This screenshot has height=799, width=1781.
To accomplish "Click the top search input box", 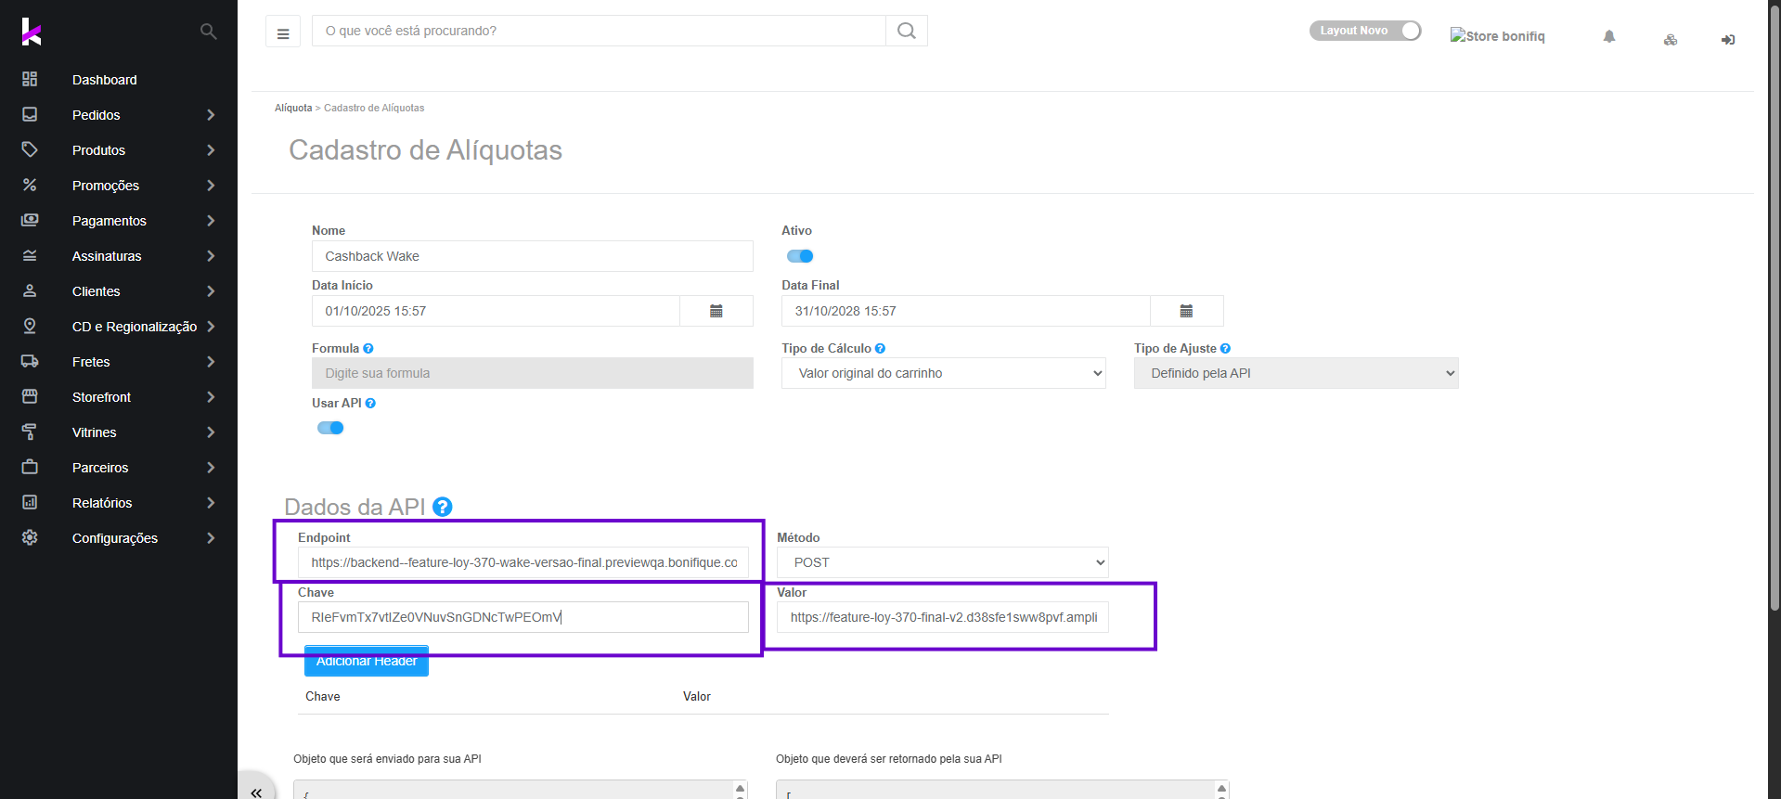I will coord(599,31).
